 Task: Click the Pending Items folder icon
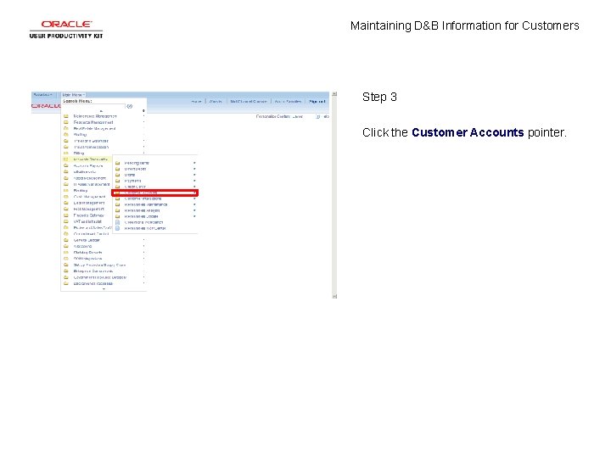(117, 163)
